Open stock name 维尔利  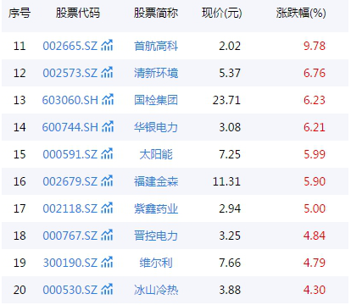156,263
